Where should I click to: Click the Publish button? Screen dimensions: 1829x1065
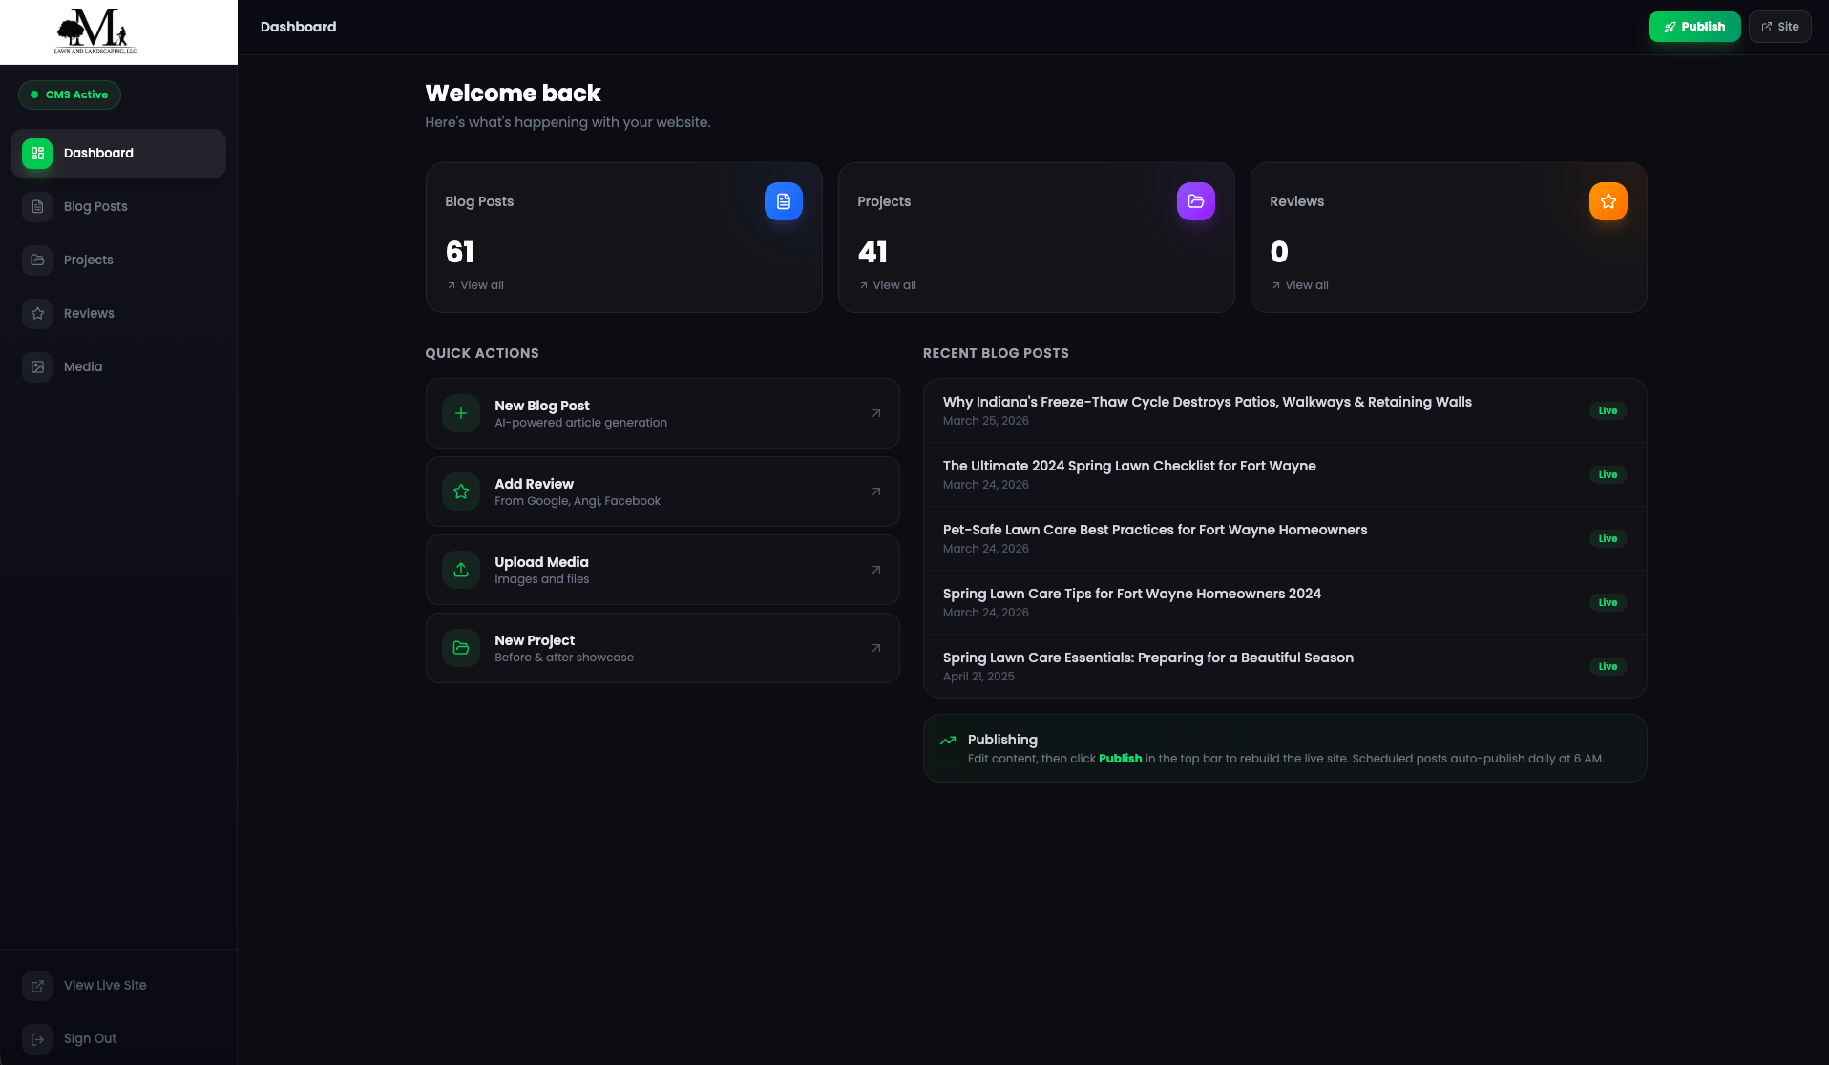click(x=1694, y=26)
